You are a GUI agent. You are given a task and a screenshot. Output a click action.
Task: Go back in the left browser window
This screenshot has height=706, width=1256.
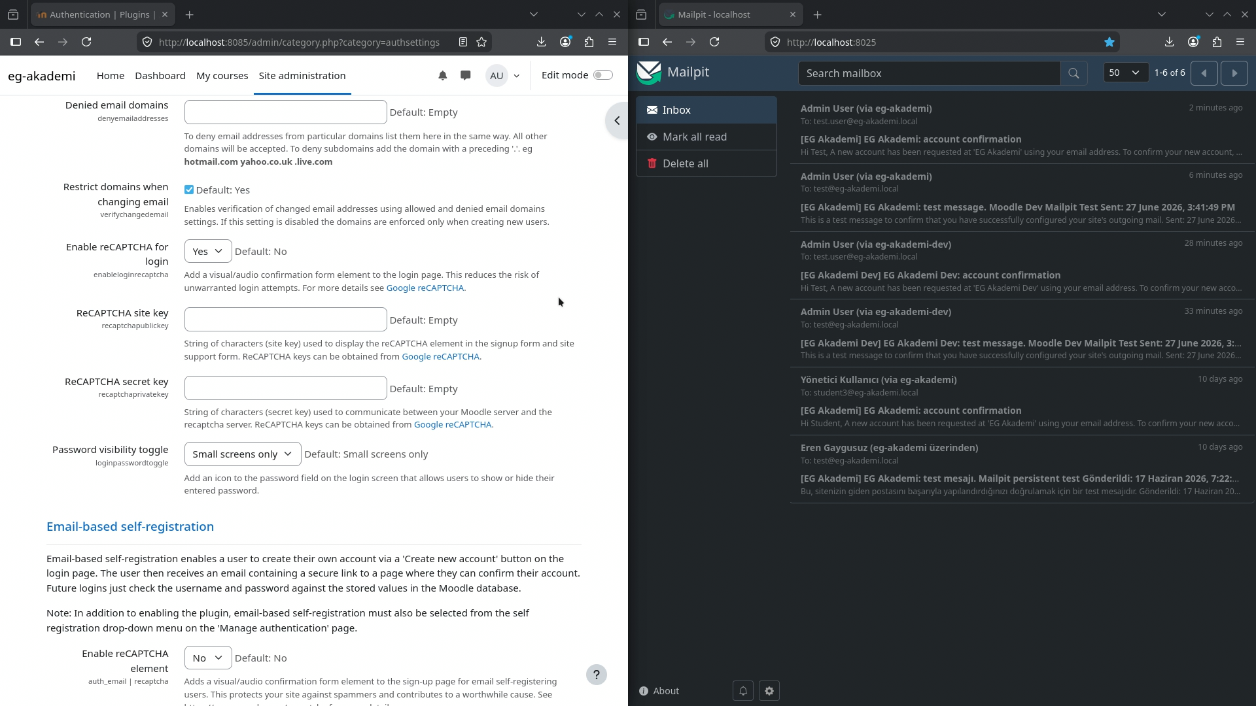39,42
